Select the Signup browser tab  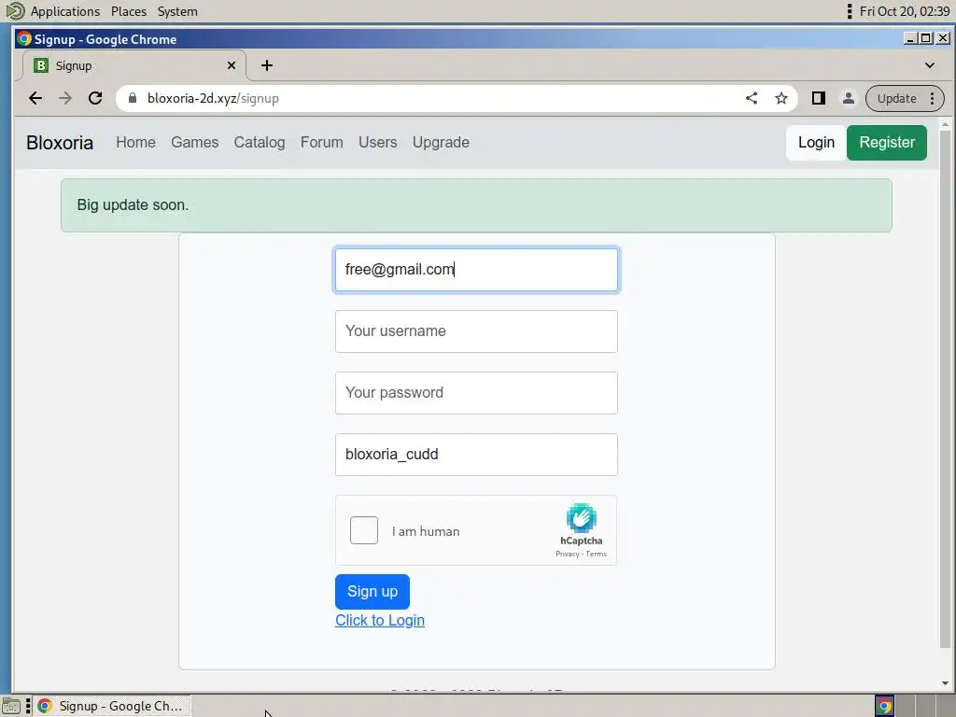click(x=134, y=65)
